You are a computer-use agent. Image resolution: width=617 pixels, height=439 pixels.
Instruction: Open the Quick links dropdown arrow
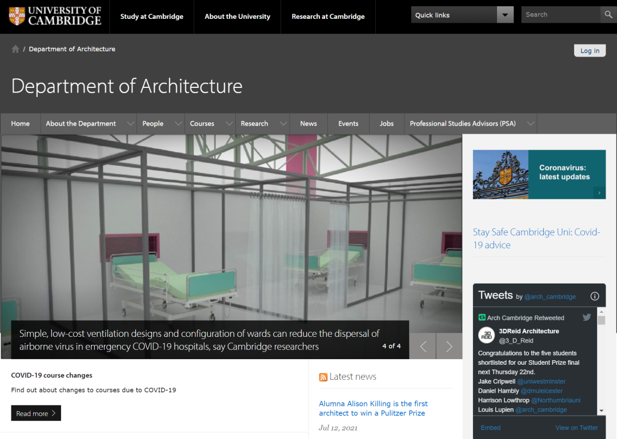coord(505,15)
